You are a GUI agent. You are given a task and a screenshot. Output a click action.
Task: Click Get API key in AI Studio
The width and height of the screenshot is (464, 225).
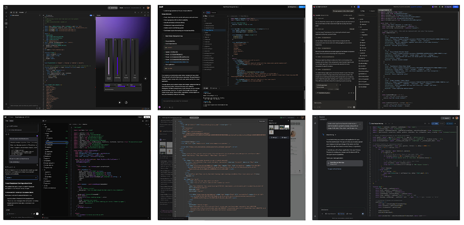[113, 8]
